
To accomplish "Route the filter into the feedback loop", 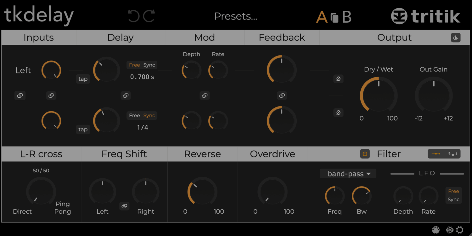I will [452, 154].
